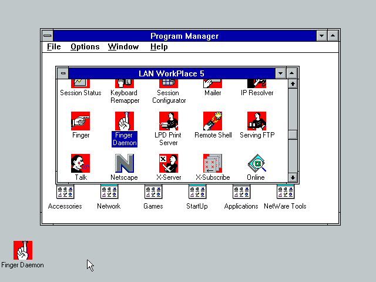Open the Options menu
Viewport: 376px width, 282px height.
pos(85,47)
